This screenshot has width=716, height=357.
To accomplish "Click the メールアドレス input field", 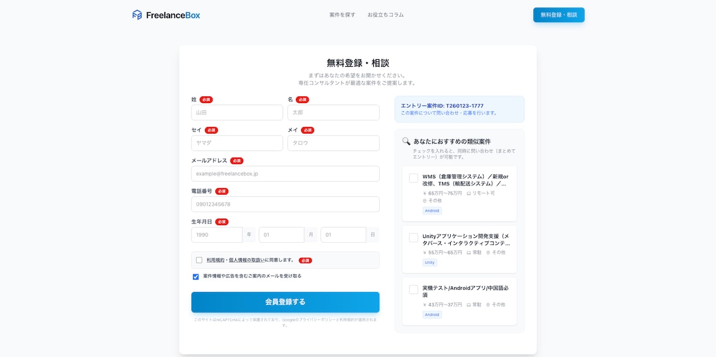I will coord(285,174).
